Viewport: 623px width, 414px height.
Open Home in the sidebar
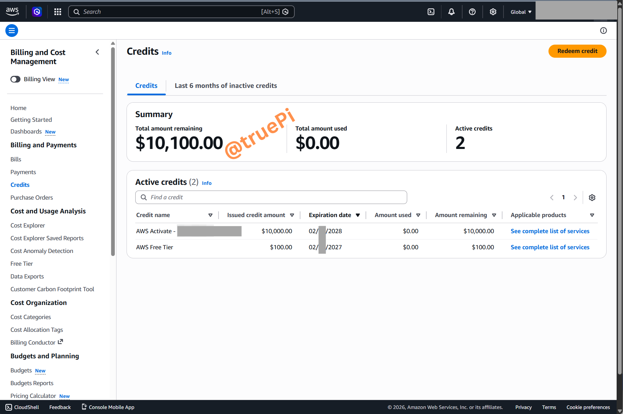18,108
